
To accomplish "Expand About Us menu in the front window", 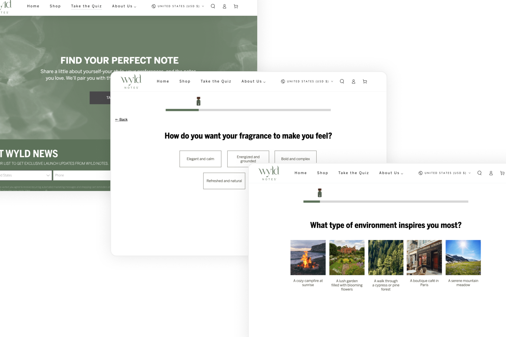I will [x=391, y=173].
